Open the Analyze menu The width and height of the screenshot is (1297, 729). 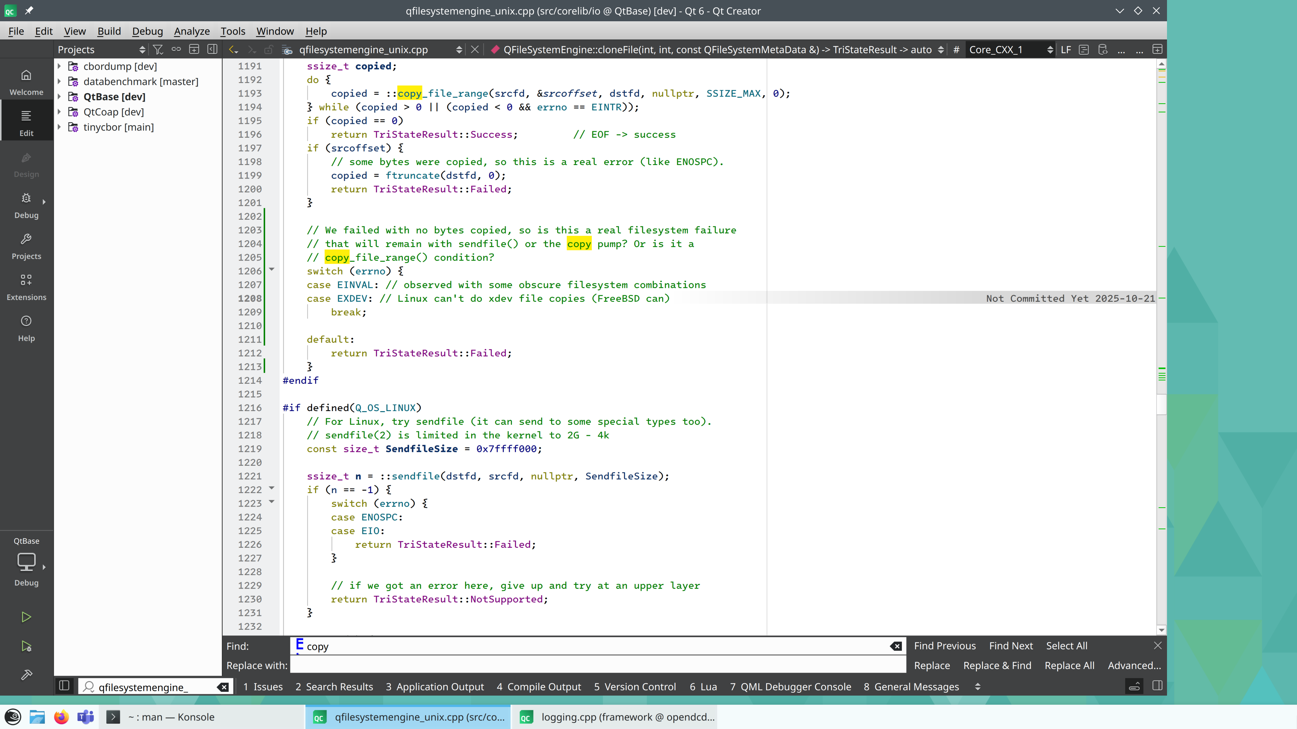191,31
